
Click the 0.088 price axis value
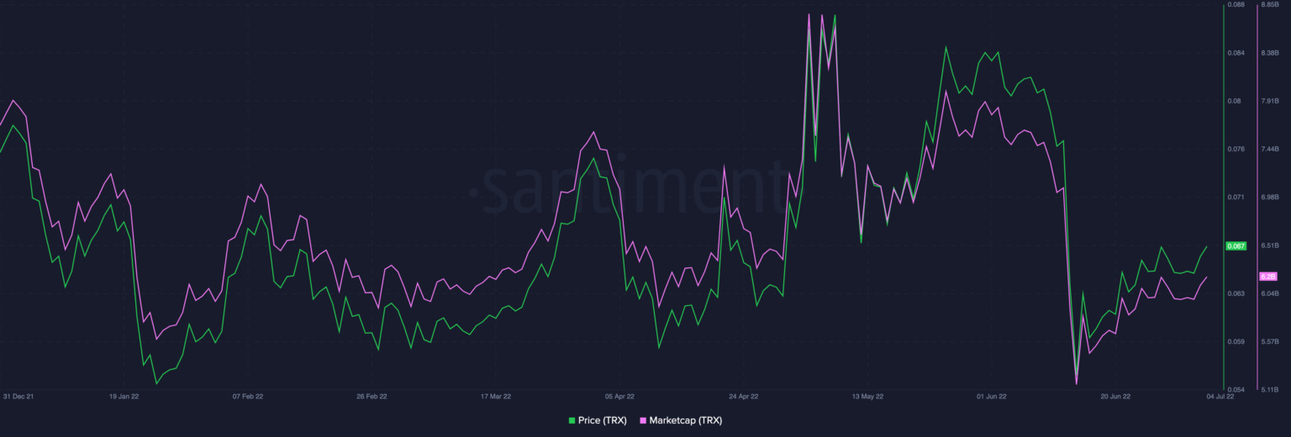(x=1236, y=5)
